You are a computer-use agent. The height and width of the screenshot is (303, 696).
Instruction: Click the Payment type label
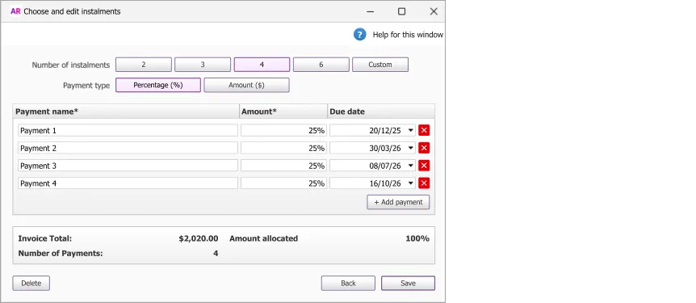(86, 86)
